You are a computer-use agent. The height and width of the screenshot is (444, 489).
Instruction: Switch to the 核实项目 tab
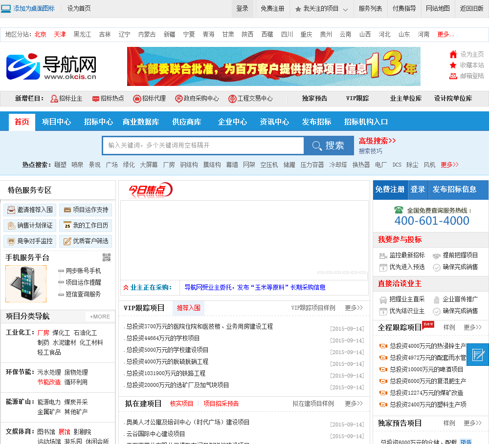click(181, 403)
